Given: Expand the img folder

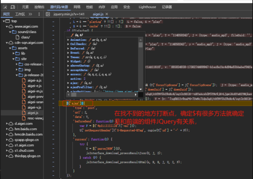Looking at the screenshot, I should [x=17, y=70].
